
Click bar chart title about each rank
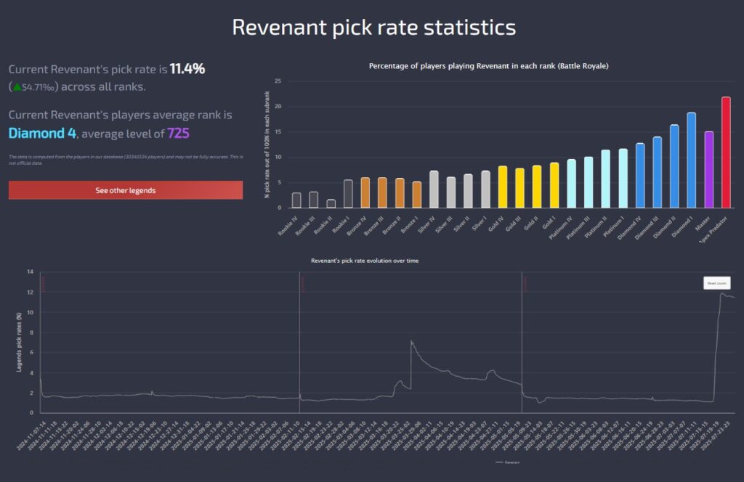(x=489, y=66)
